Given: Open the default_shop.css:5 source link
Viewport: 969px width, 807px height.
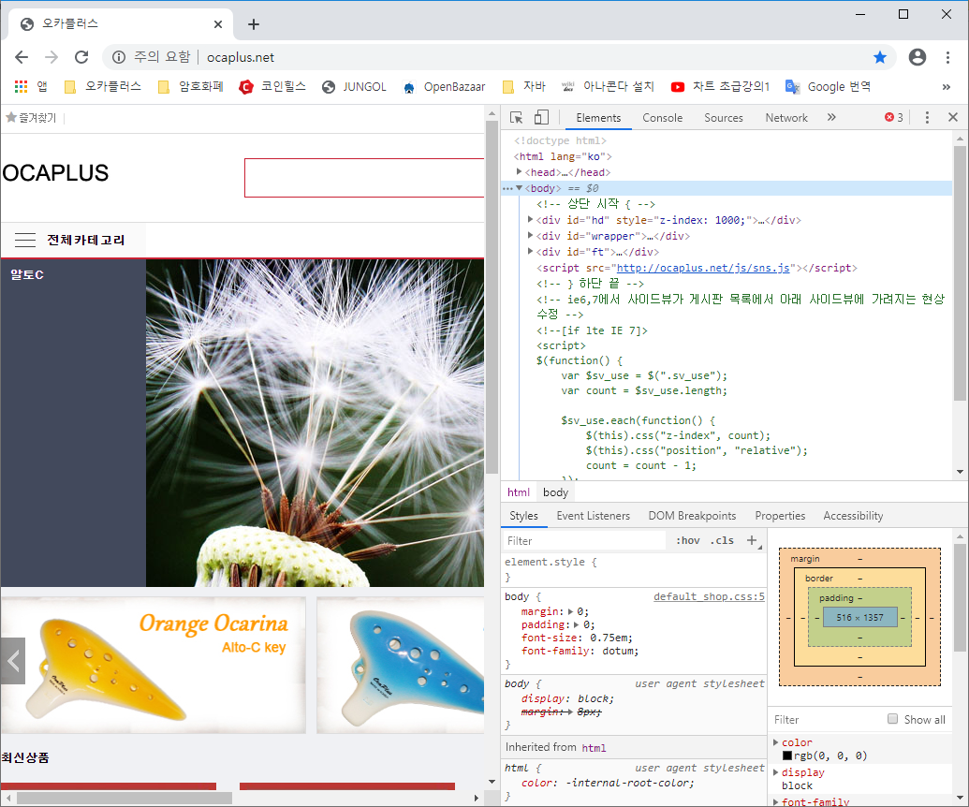Looking at the screenshot, I should pyautogui.click(x=709, y=597).
